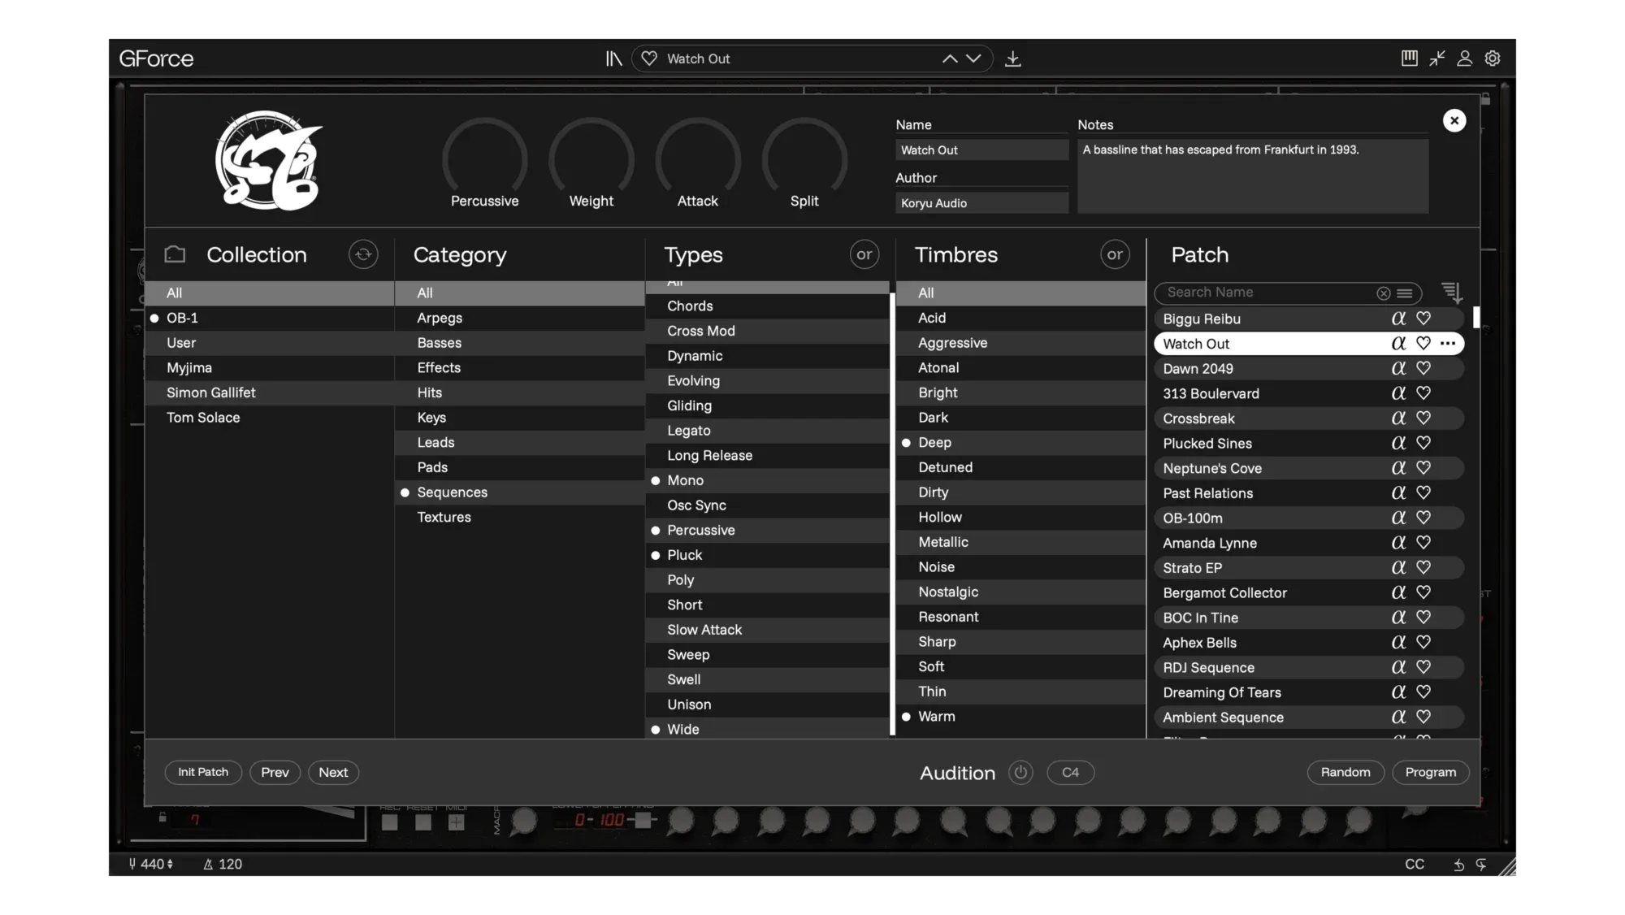Open the patch sort order icon

point(1452,292)
